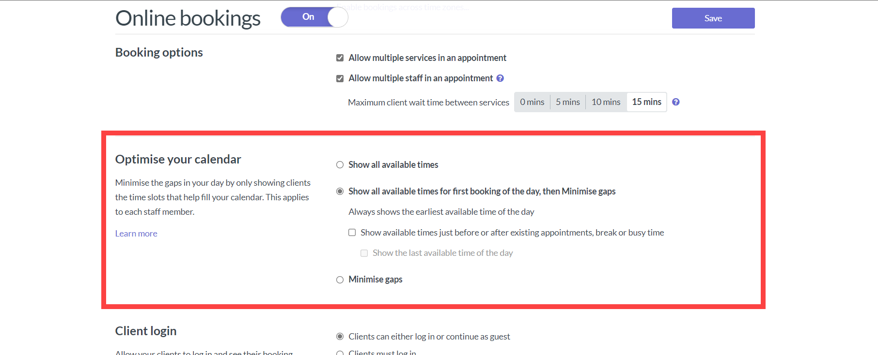
Task: Click help icon beside multiple staff option
Action: click(x=500, y=78)
